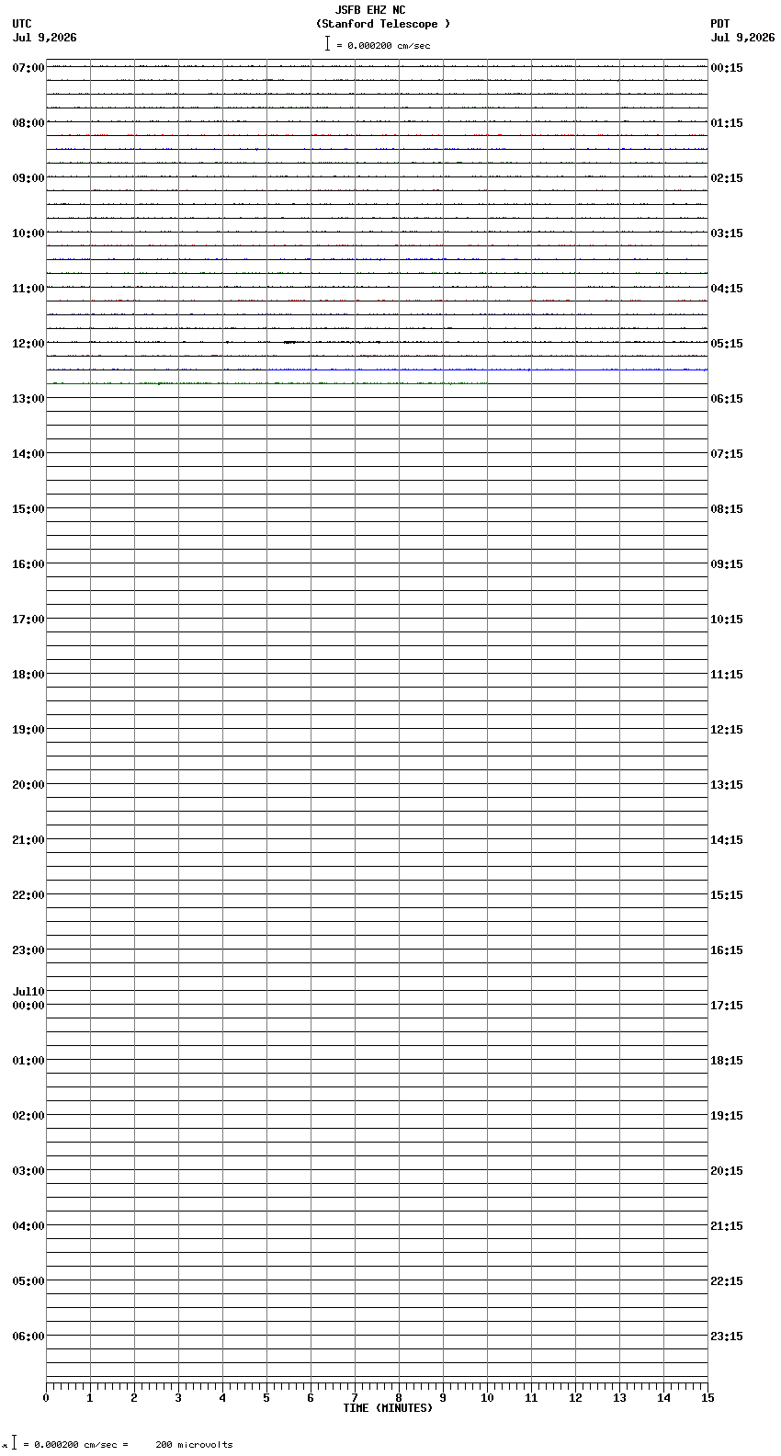The image size is (781, 1456).
Task: Click the '07:00' UTC row label
Action: click(x=28, y=68)
